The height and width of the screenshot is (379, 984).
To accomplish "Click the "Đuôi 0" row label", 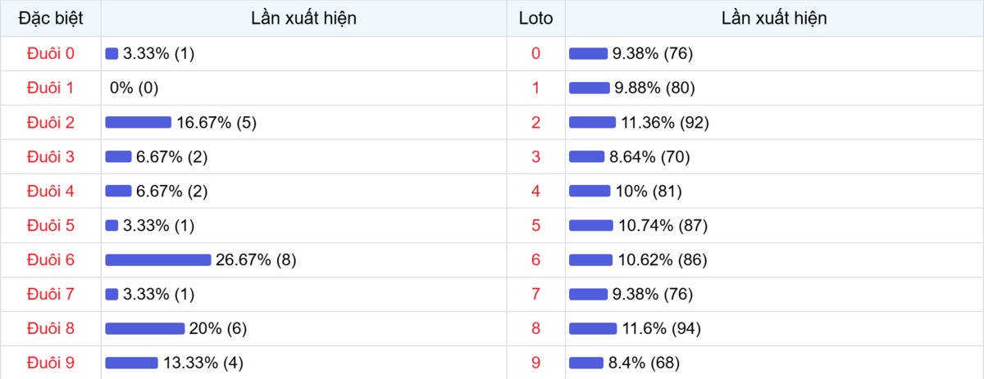I will [x=50, y=53].
